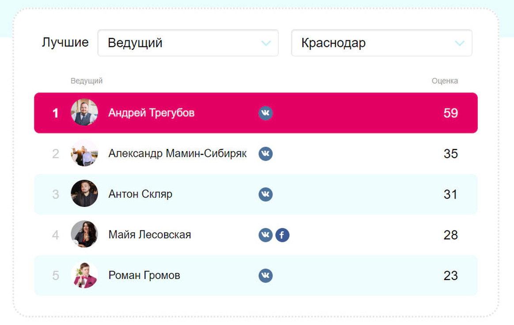Select the name Андрей Трегубов
The width and height of the screenshot is (514, 325).
click(x=151, y=113)
